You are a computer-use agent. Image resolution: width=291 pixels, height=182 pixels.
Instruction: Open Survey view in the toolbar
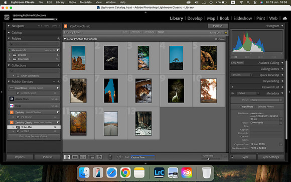click(x=91, y=157)
